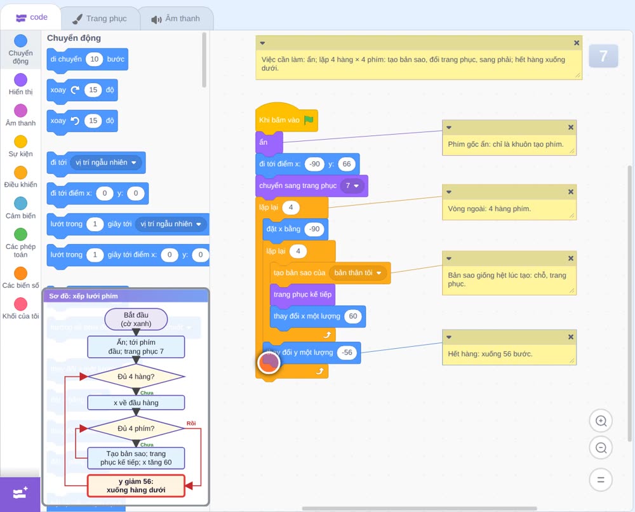Open the Điều khiển block category
This screenshot has height=512, width=635.
click(21, 177)
